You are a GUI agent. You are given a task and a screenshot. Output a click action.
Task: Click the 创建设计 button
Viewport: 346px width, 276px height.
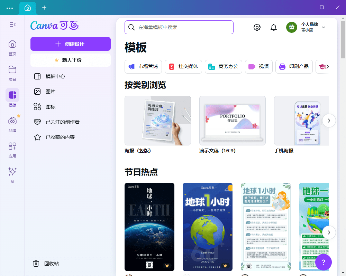(x=70, y=44)
